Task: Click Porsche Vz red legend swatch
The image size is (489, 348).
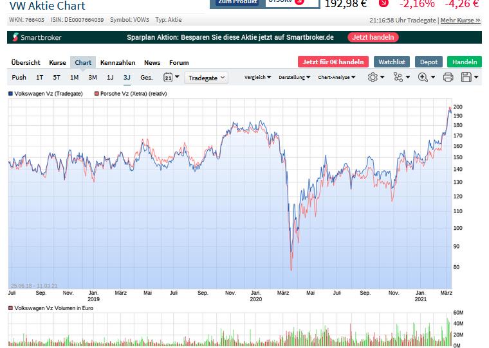Action: 97,94
